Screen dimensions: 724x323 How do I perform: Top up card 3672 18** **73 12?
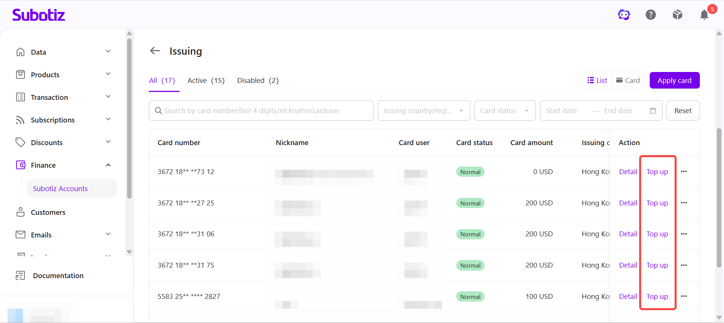(657, 171)
